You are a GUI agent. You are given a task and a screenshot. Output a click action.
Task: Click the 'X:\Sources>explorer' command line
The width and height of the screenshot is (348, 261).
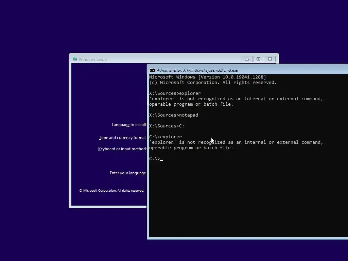(175, 93)
